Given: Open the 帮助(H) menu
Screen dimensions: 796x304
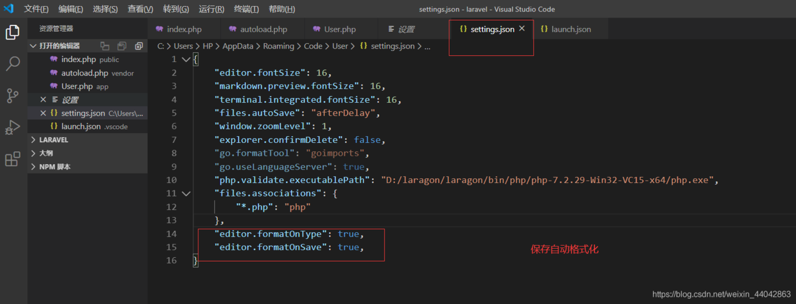Looking at the screenshot, I should click(x=282, y=9).
